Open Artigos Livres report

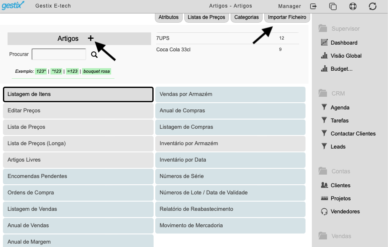tap(78, 160)
